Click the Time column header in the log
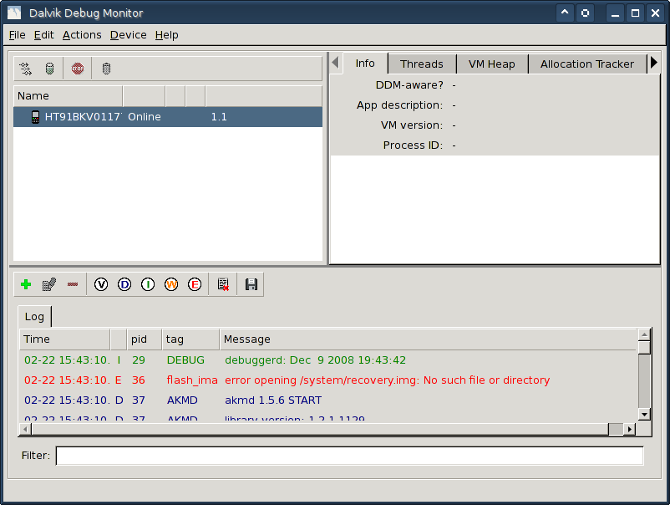Image resolution: width=670 pixels, height=505 pixels. tap(65, 339)
